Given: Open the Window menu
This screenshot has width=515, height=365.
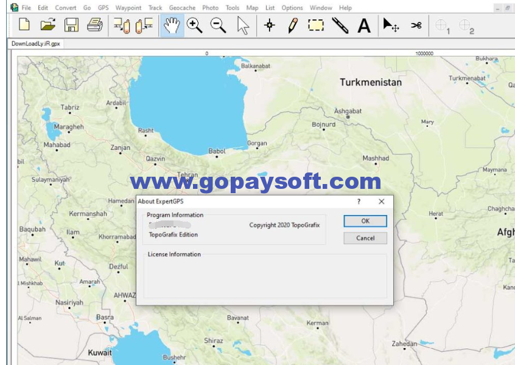Looking at the screenshot, I should click(321, 7).
